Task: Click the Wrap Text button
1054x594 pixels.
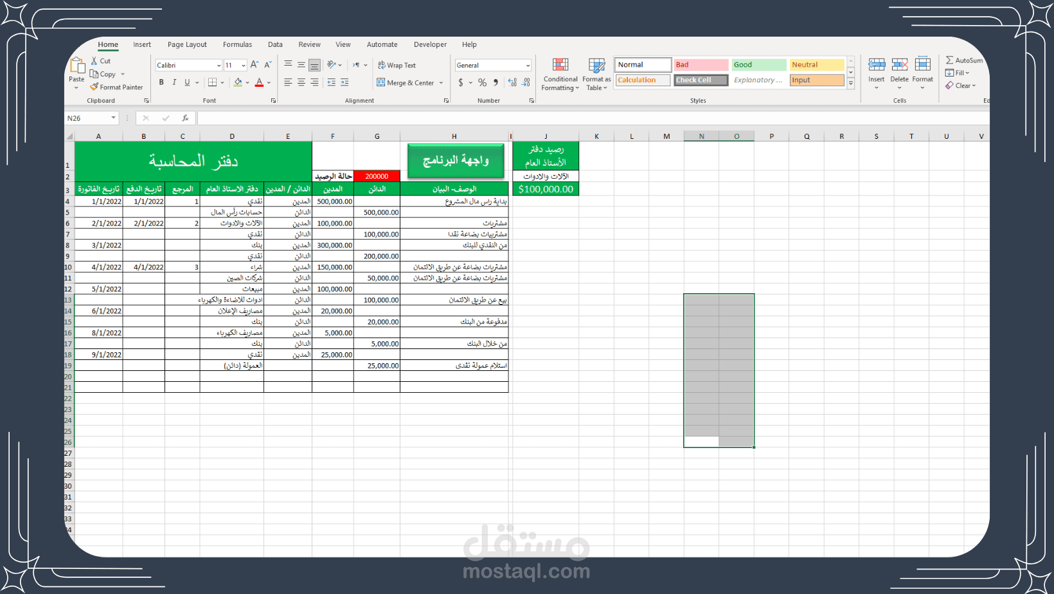Action: tap(397, 65)
